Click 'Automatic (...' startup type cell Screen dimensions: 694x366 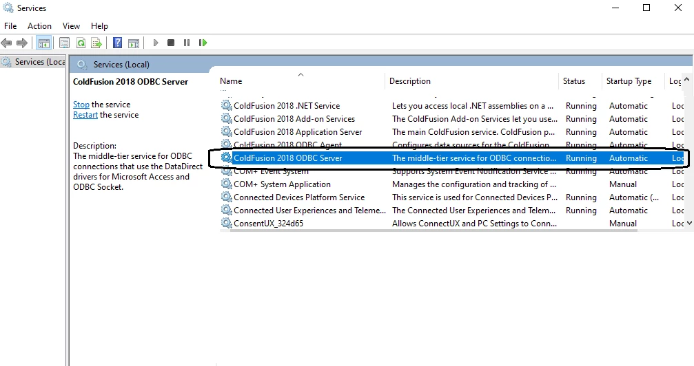(634, 197)
